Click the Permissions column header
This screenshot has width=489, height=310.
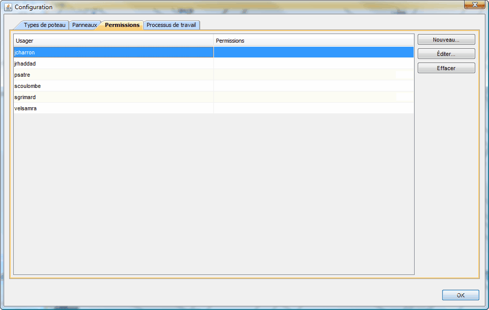313,41
